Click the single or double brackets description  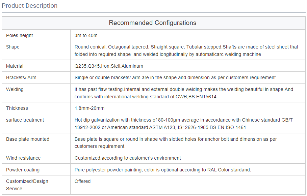pyautogui.click(x=175, y=77)
